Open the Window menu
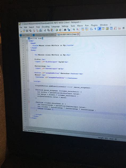 coord(104,25)
